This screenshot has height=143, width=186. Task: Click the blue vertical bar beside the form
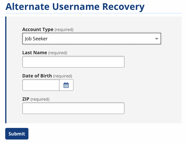[x=6, y=70]
